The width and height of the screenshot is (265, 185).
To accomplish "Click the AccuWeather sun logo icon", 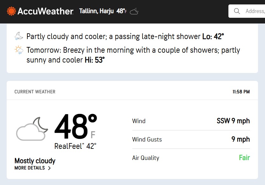I will click(11, 11).
